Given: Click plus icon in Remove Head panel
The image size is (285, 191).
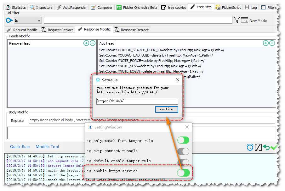Looking at the screenshot, I should click(86, 43).
